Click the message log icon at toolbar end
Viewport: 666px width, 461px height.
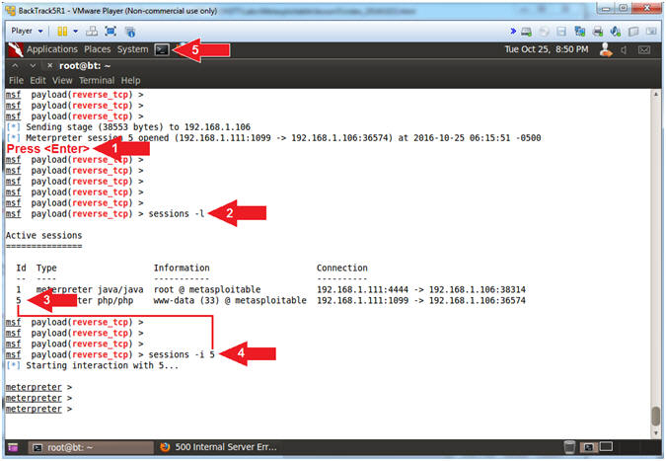(651, 32)
